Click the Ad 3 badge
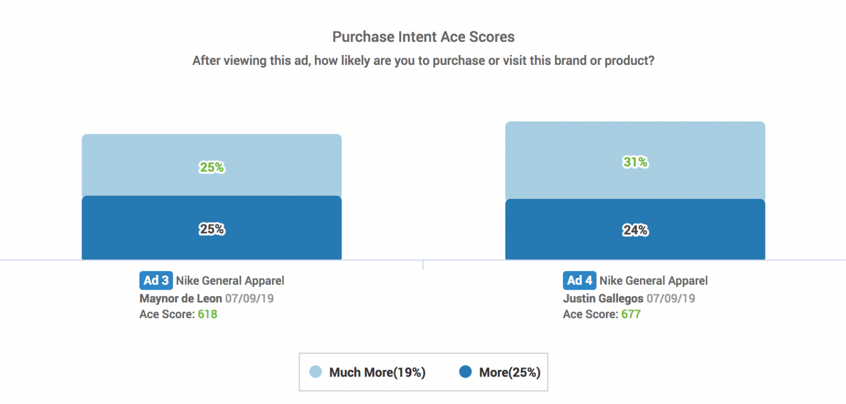Screen dimensions: 846x404 (156, 280)
